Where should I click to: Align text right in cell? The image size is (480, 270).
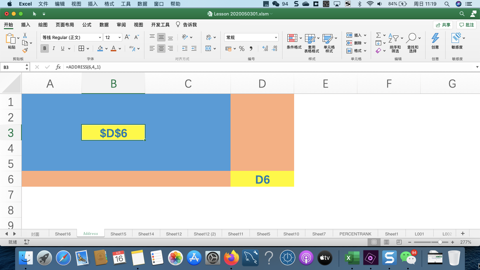170,49
